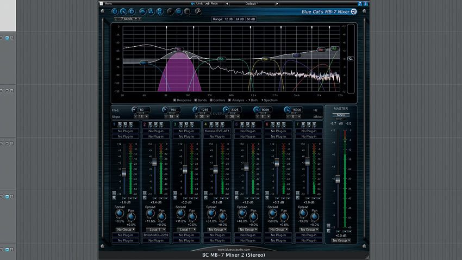This screenshot has height=260, width=462.
Task: Click the Blue Cat logo icon
Action: pos(354,11)
